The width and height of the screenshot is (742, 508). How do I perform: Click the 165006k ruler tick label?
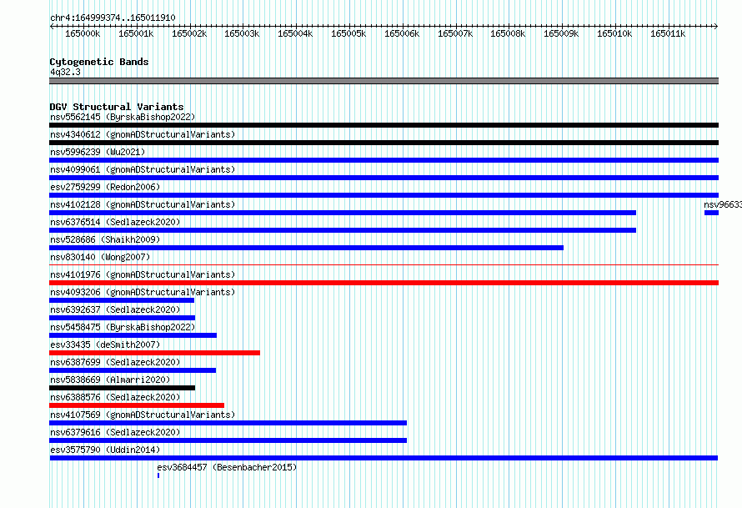click(402, 33)
